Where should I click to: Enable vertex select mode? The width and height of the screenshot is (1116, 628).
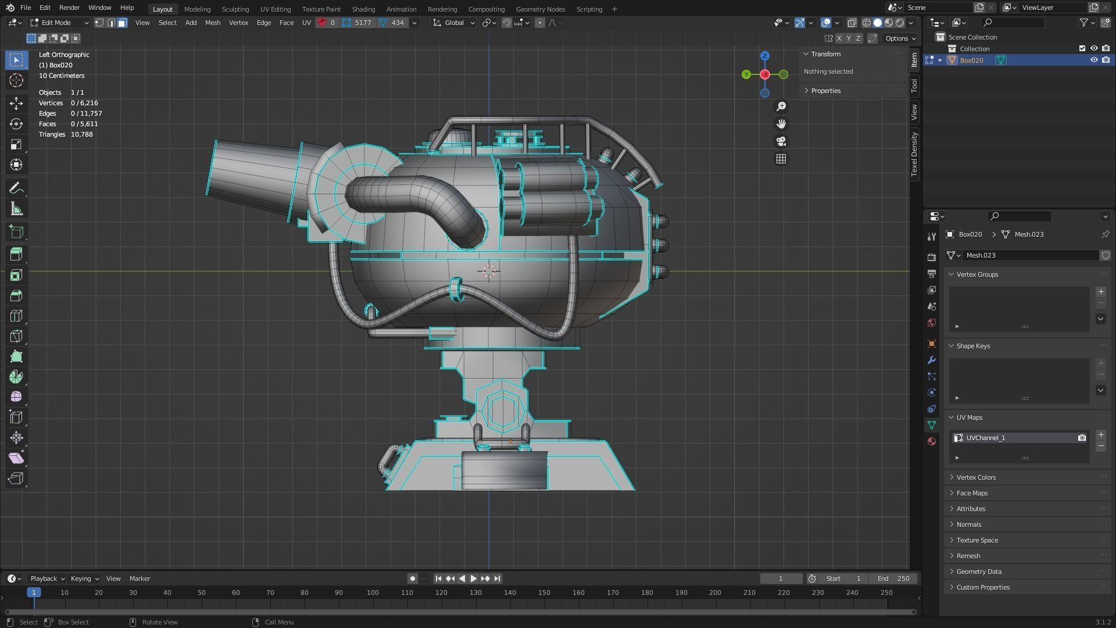pos(99,23)
